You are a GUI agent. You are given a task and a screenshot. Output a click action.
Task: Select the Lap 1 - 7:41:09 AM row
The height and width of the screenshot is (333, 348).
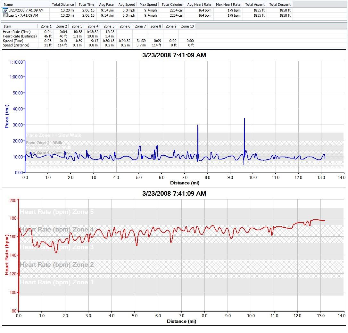23,15
